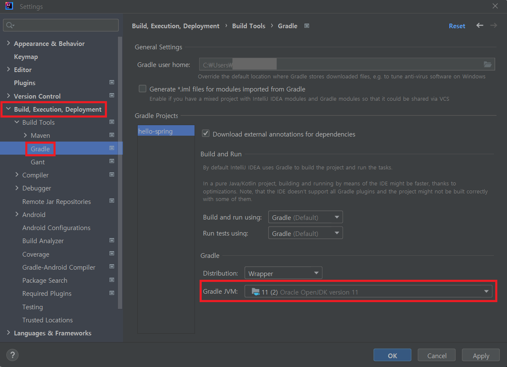
Task: Expand the Compiler node
Action: [17, 174]
